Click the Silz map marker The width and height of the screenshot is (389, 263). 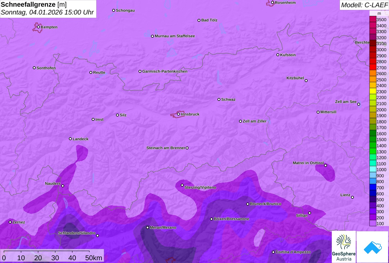(x=118, y=115)
